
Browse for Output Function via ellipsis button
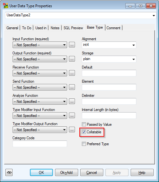[x=72, y=59]
